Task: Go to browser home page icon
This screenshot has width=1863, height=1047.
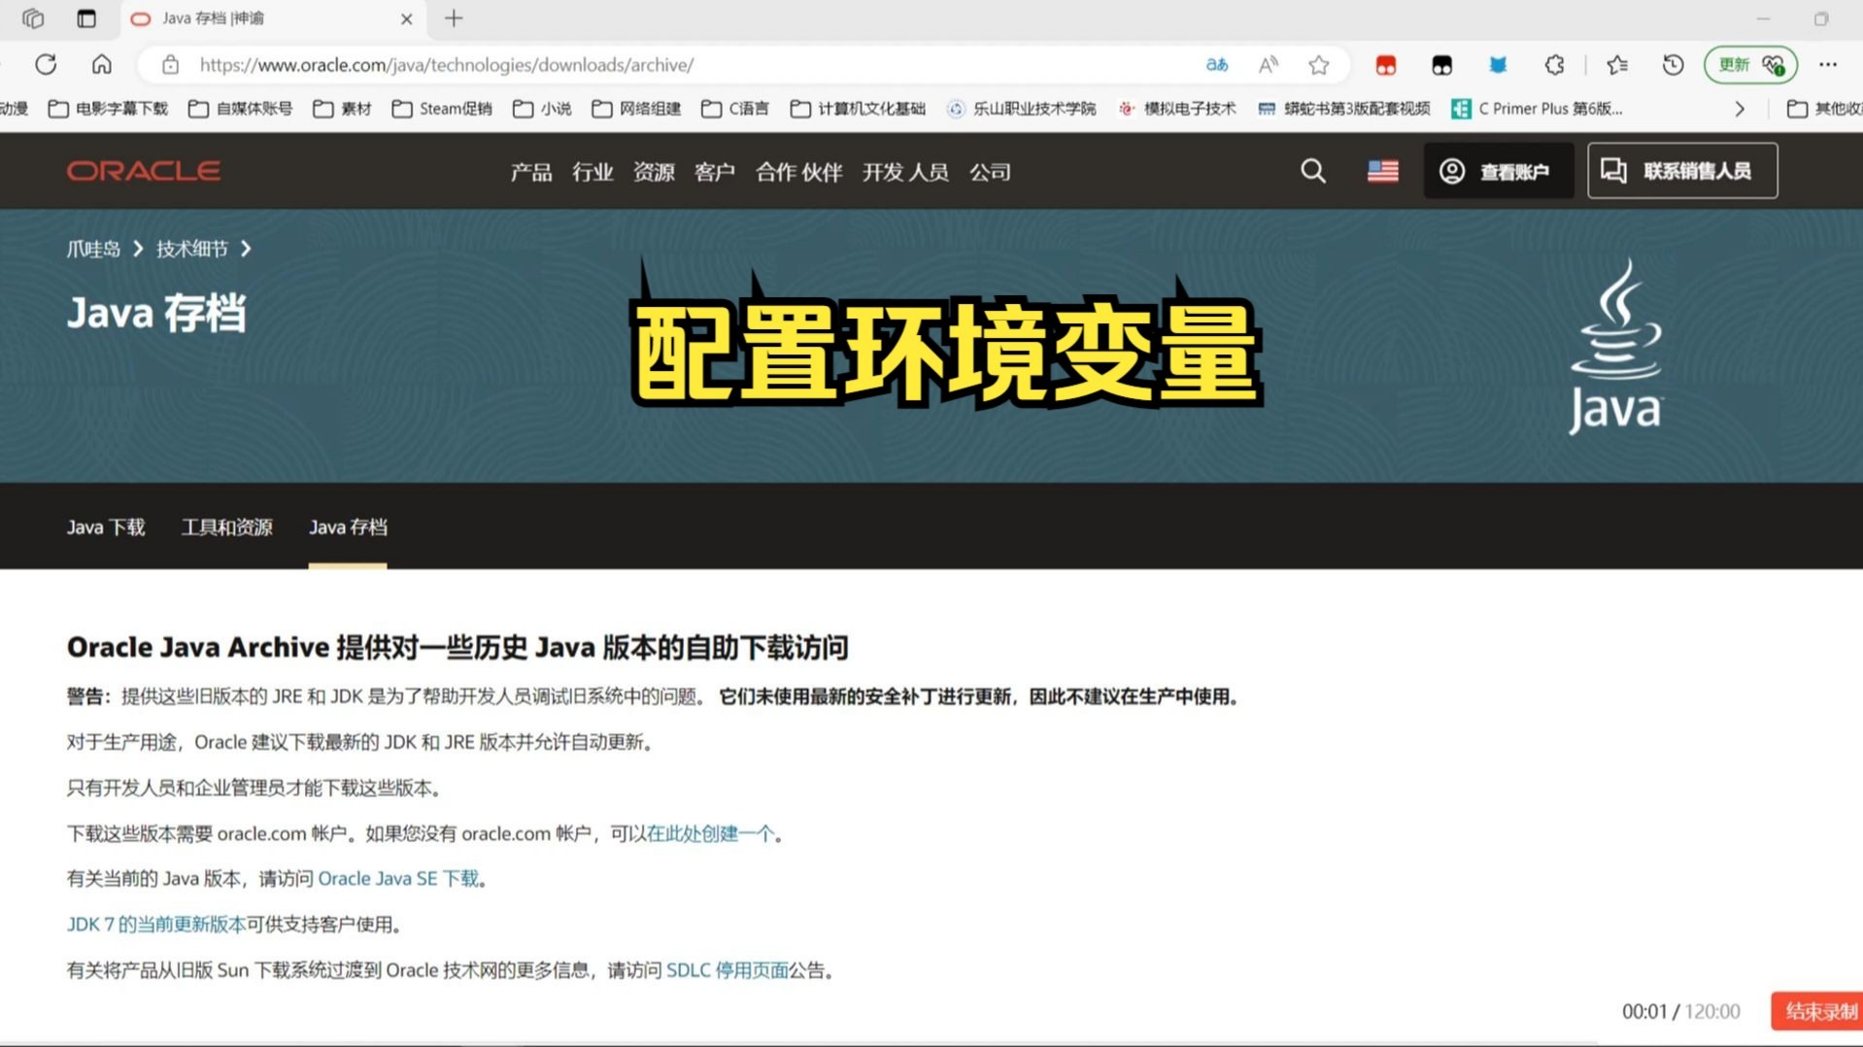Action: click(101, 65)
